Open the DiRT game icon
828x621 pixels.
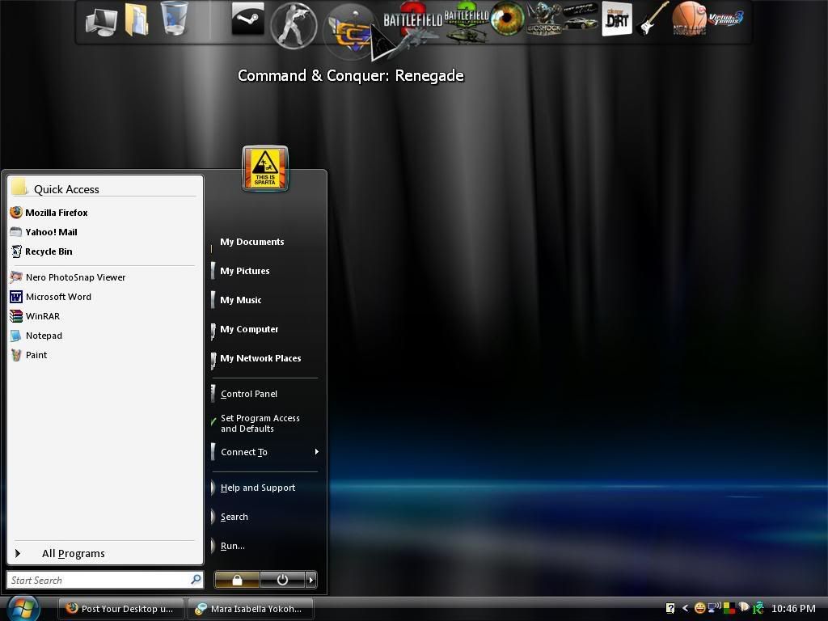pyautogui.click(x=617, y=19)
